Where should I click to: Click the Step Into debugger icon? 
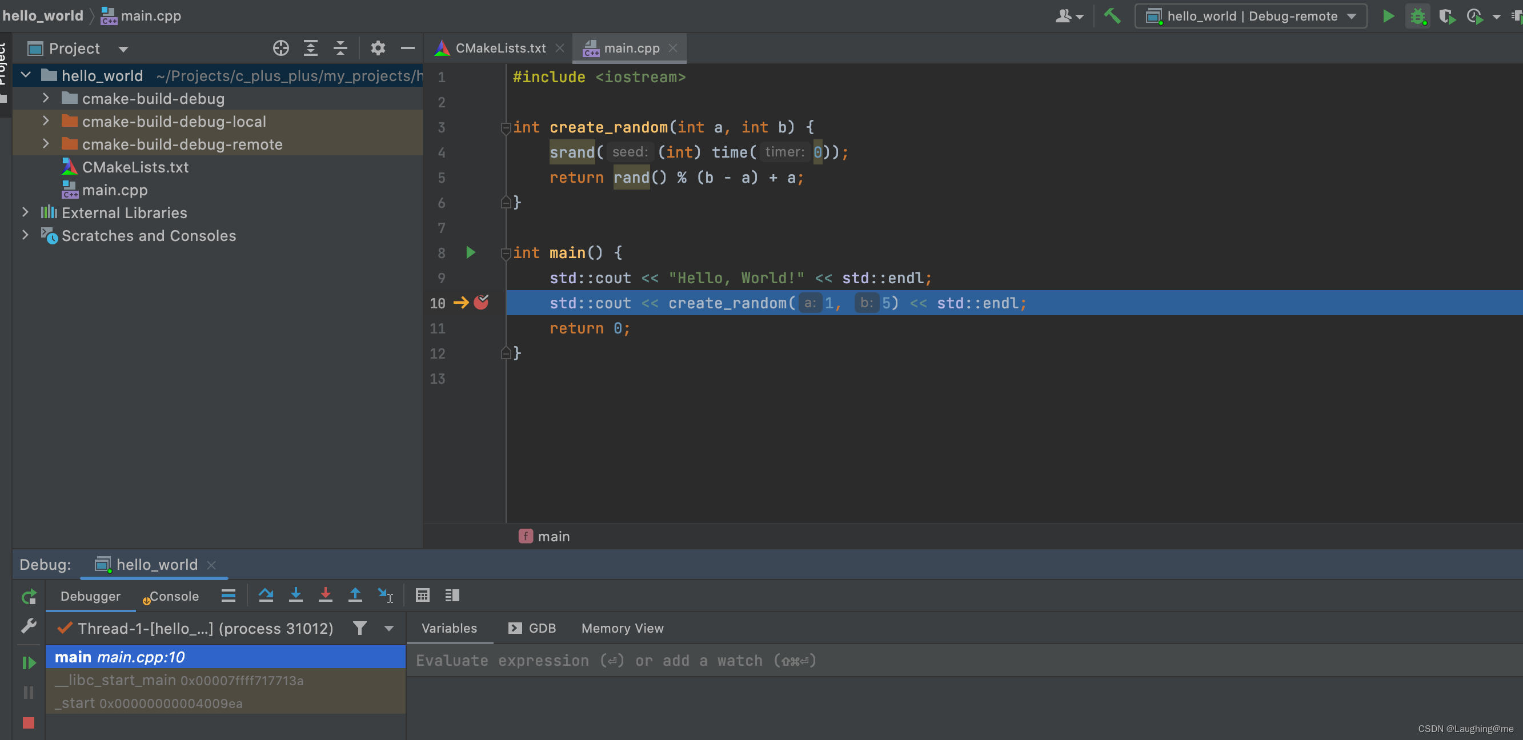pyautogui.click(x=296, y=596)
